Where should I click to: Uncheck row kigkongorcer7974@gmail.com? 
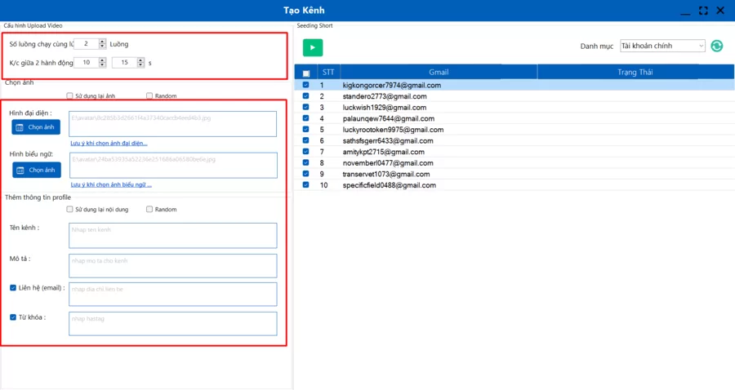(x=305, y=85)
